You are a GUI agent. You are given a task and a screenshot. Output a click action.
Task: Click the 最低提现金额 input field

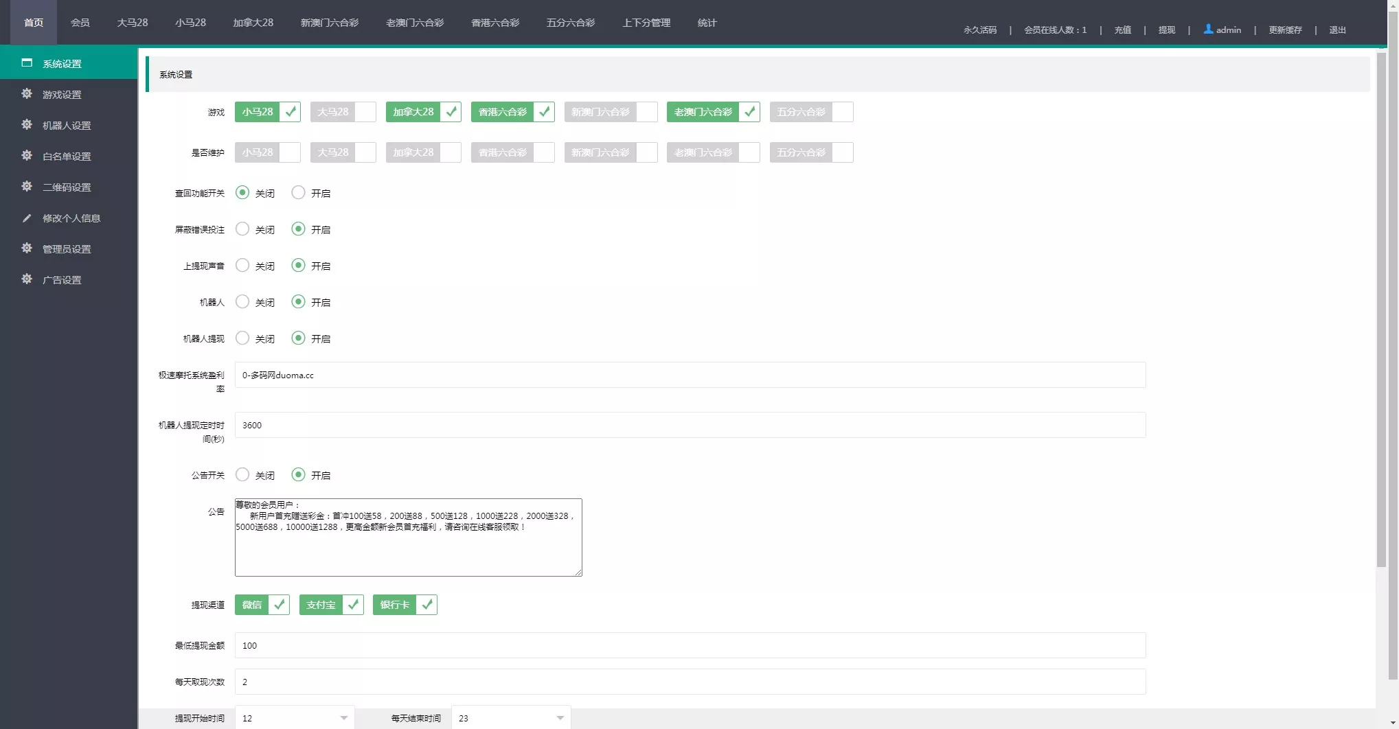[x=690, y=645]
